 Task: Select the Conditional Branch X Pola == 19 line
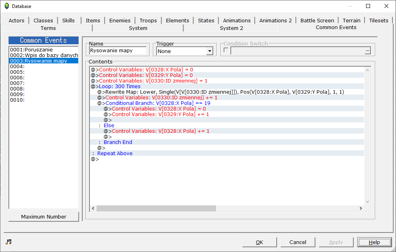227,103
